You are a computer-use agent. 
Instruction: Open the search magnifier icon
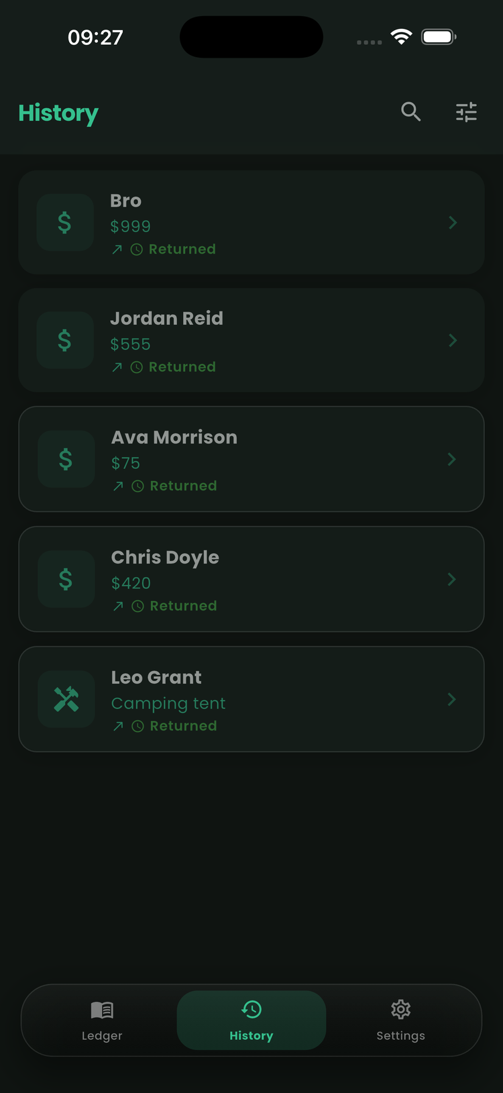[411, 111]
